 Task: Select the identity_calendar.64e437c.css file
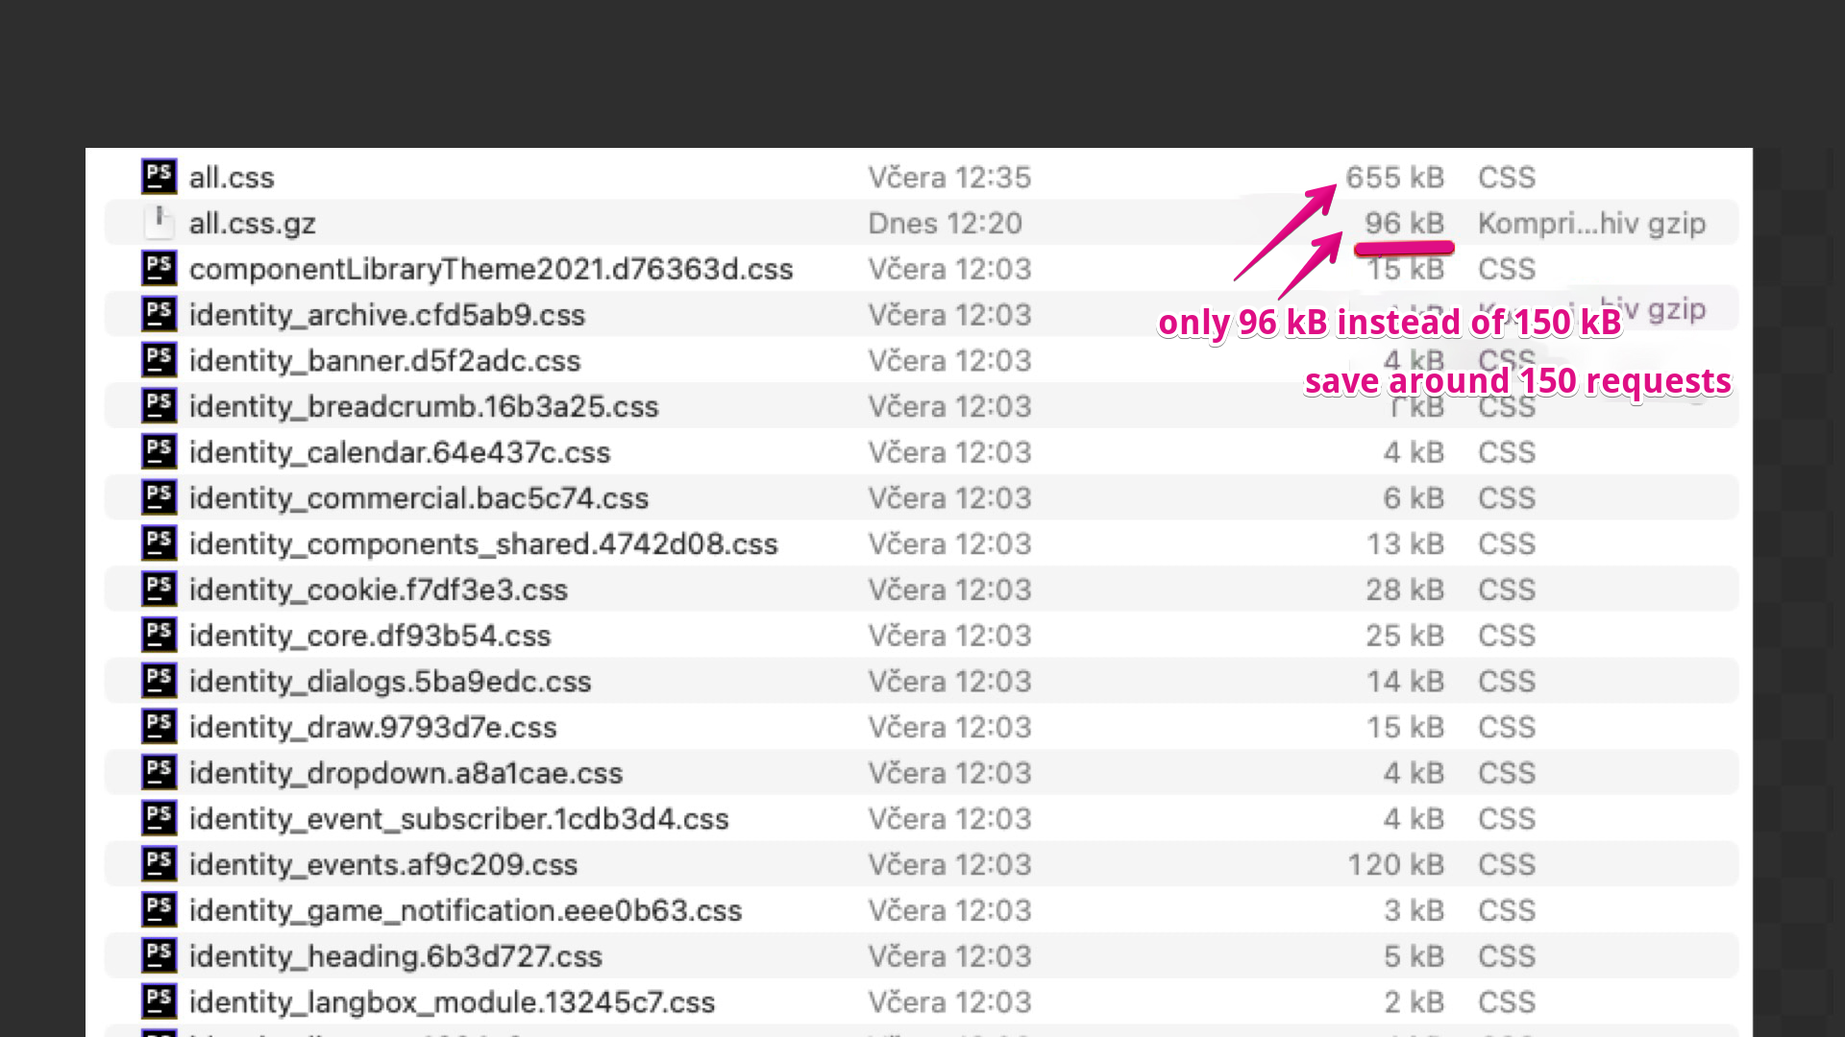399,452
